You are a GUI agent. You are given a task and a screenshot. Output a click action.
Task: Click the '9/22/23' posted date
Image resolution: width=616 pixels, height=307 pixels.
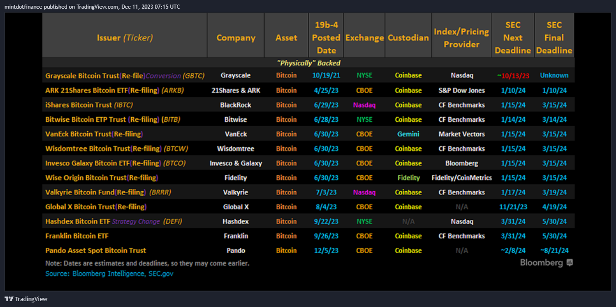[x=326, y=222]
